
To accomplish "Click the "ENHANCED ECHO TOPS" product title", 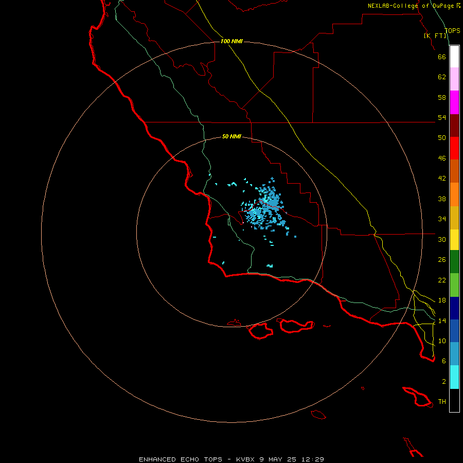I will tap(181, 459).
